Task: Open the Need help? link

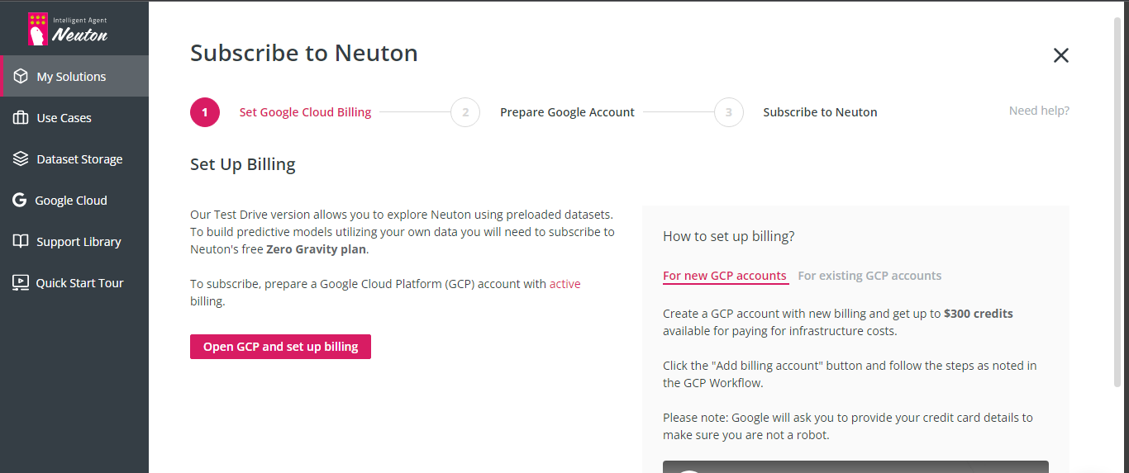Action: pyautogui.click(x=1039, y=111)
